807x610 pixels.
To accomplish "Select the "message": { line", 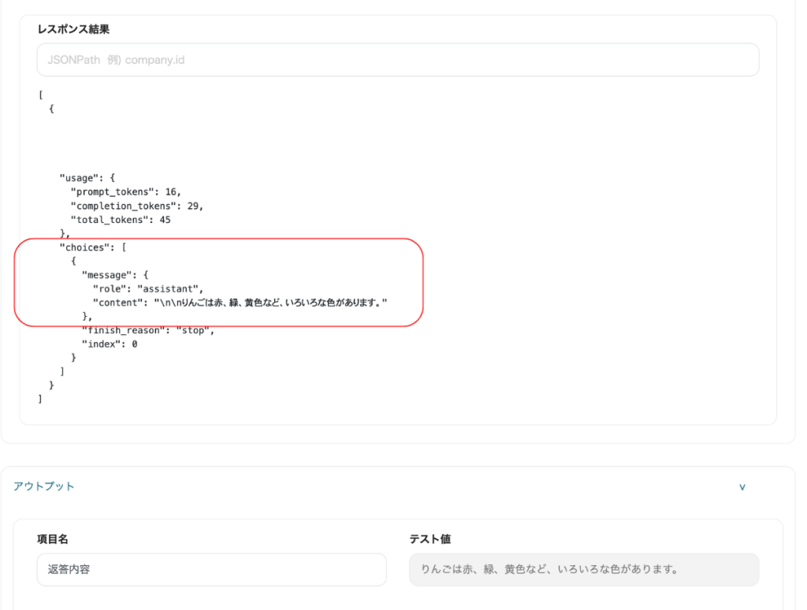I will (x=115, y=275).
